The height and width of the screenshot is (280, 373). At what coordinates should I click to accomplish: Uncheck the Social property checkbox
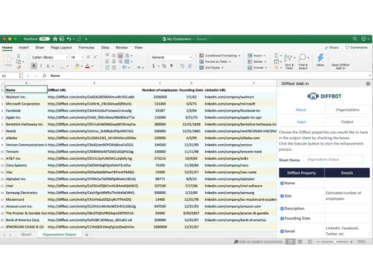click(282, 231)
